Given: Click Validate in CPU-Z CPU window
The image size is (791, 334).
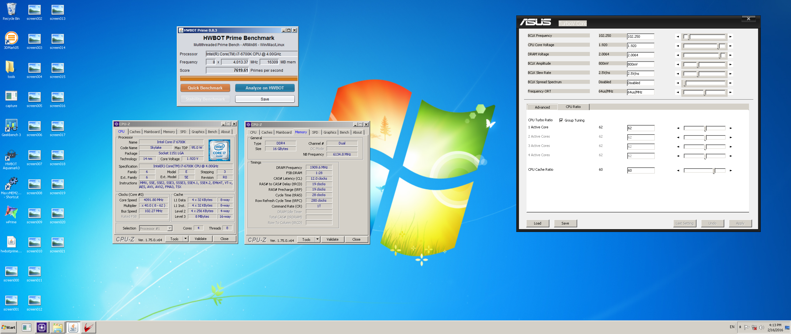Looking at the screenshot, I should 201,239.
